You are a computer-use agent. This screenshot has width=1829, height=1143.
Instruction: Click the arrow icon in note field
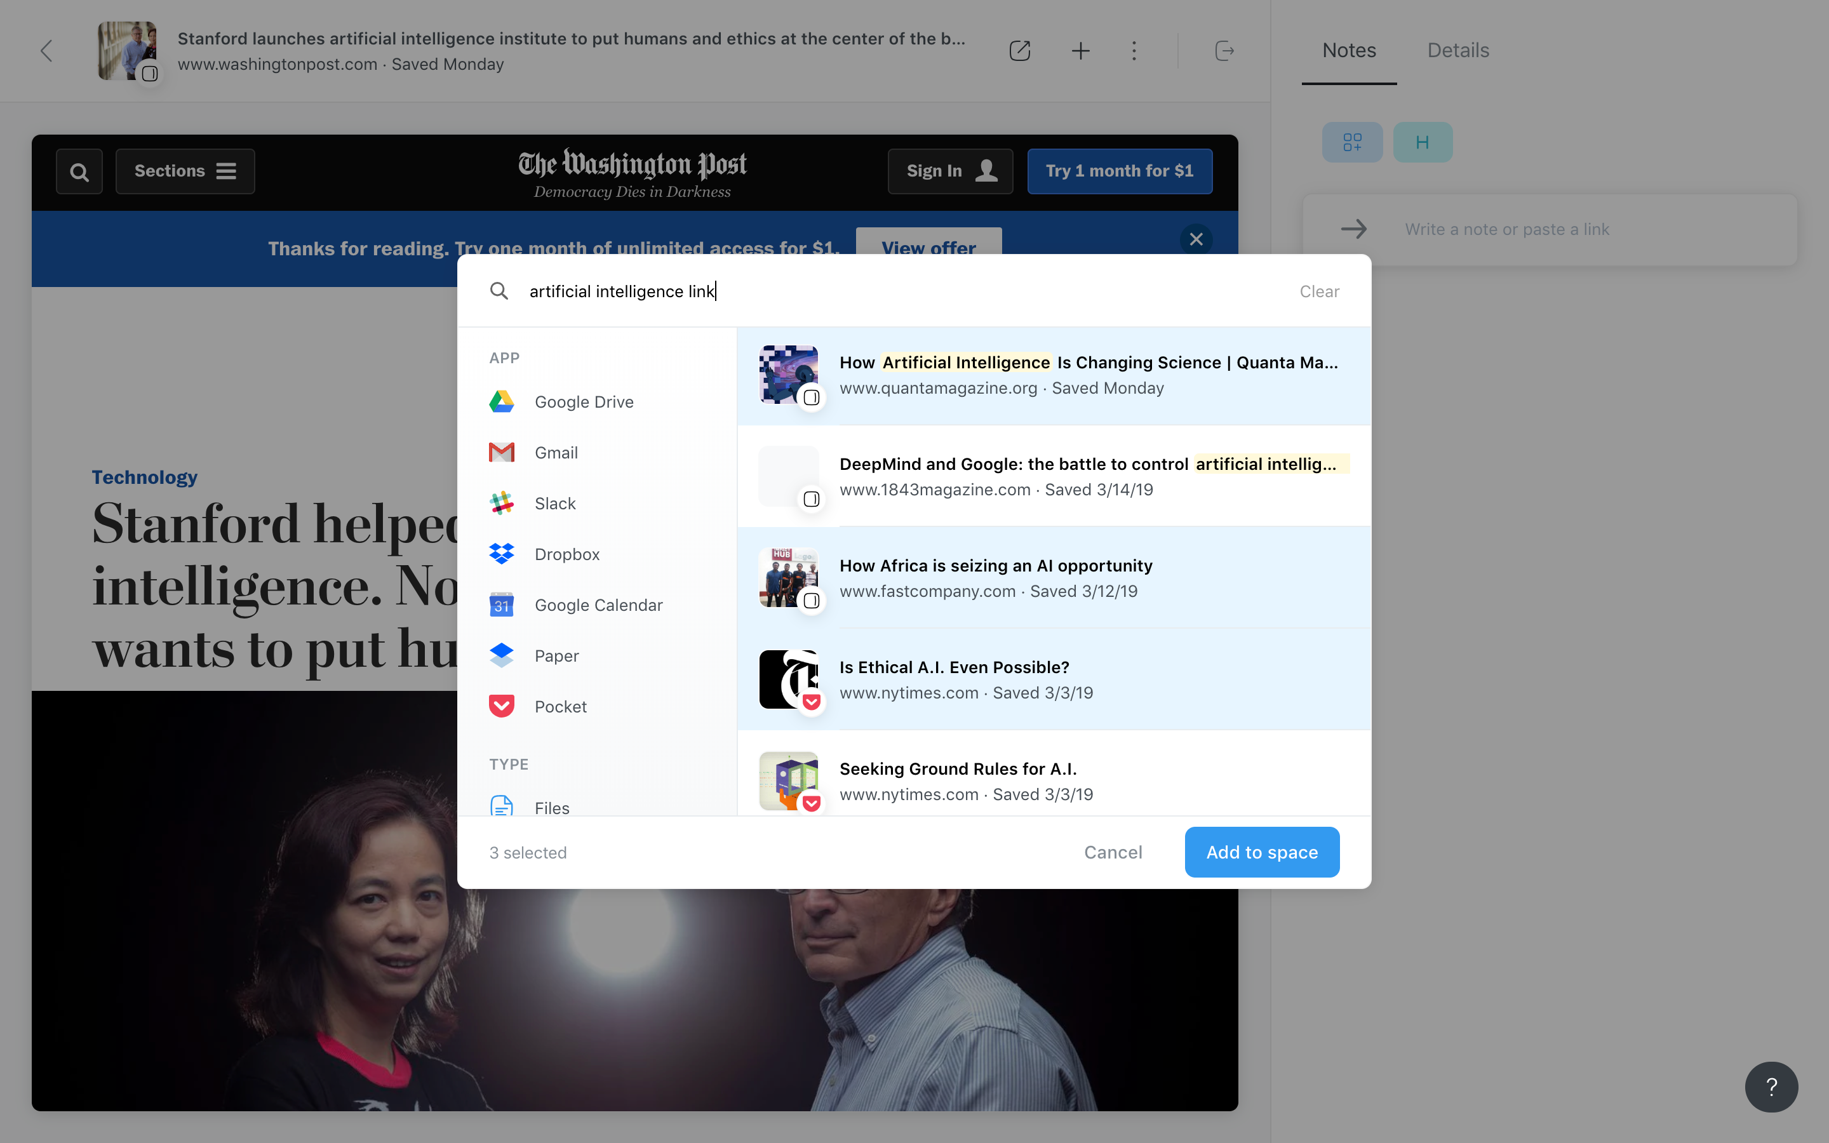(x=1353, y=229)
